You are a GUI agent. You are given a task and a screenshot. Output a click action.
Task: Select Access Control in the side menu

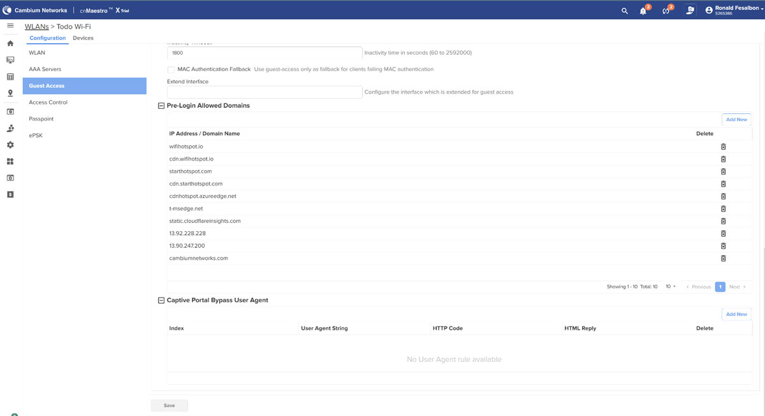pos(48,102)
